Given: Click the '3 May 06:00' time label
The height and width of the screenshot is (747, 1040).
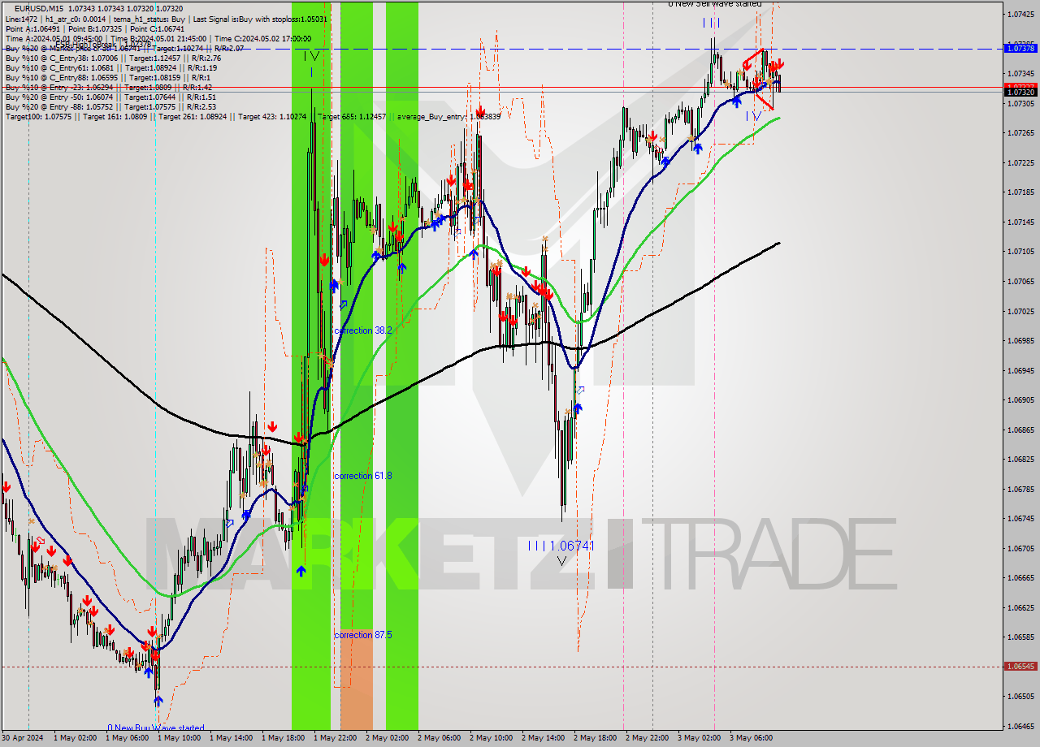Looking at the screenshot, I should pyautogui.click(x=752, y=738).
